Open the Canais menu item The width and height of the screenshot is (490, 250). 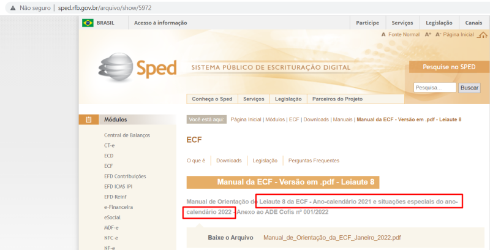pyautogui.click(x=473, y=23)
